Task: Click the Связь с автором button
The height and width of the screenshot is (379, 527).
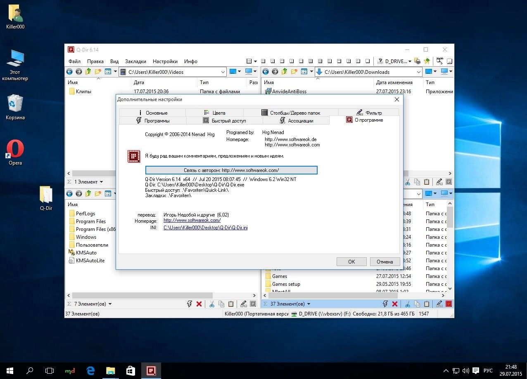Action: pyautogui.click(x=231, y=170)
